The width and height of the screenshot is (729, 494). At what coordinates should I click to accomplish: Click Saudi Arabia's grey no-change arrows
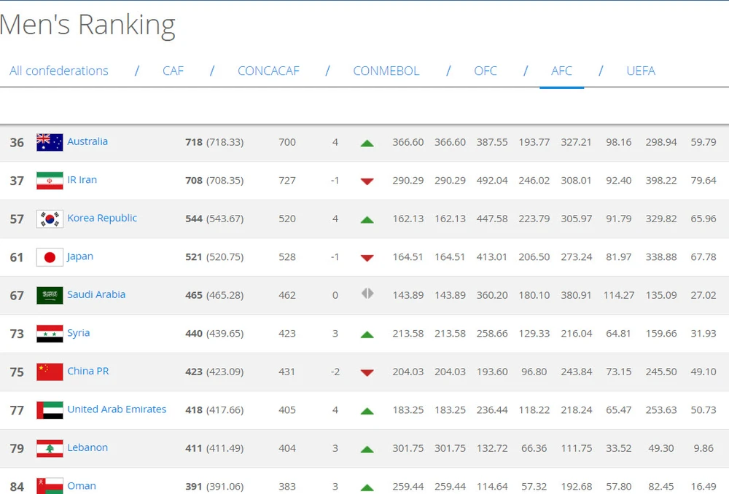pyautogui.click(x=367, y=294)
